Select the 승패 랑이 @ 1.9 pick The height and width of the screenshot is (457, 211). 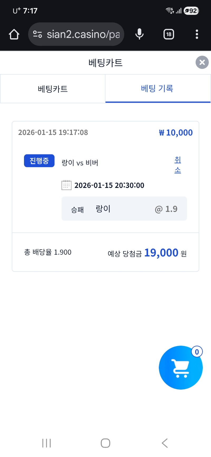pyautogui.click(x=124, y=209)
